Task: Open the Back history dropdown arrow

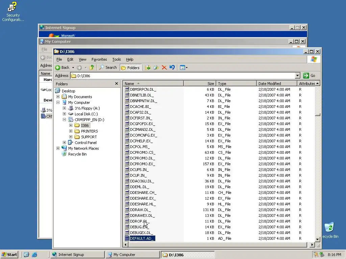Action: click(x=73, y=67)
